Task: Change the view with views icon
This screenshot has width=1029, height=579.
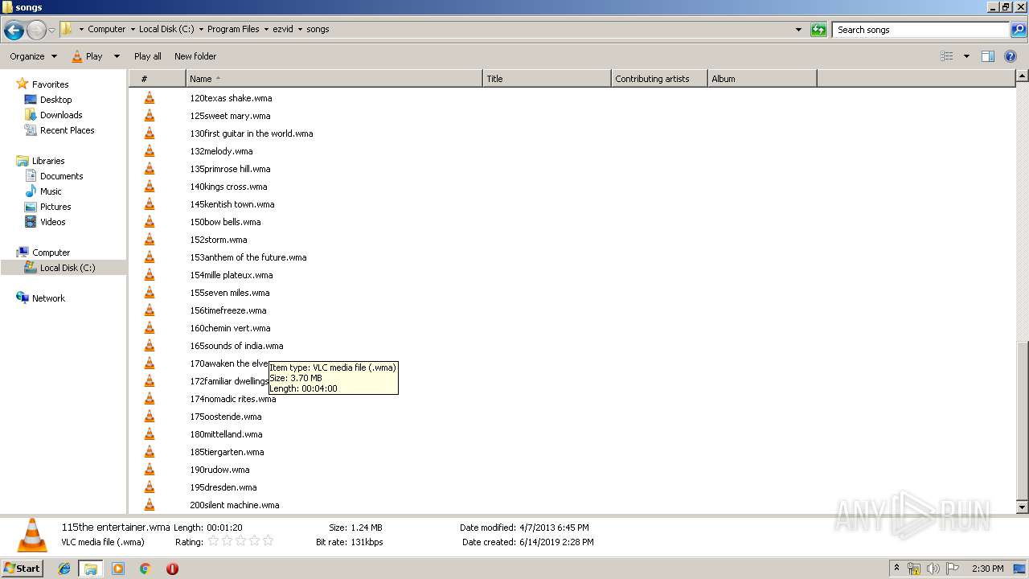Action: coord(947,56)
